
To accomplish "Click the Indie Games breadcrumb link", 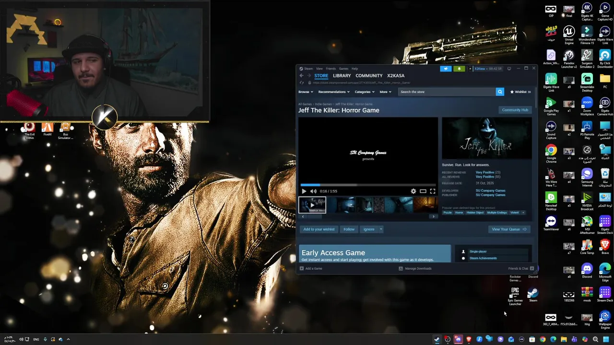I will pyautogui.click(x=323, y=104).
